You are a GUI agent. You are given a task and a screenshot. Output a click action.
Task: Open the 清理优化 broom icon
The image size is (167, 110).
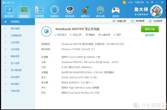(x=85, y=12)
